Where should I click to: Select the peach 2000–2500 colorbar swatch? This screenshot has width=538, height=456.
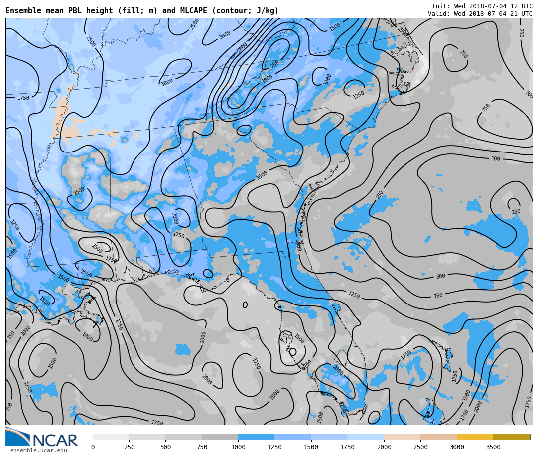pyautogui.click(x=402, y=437)
